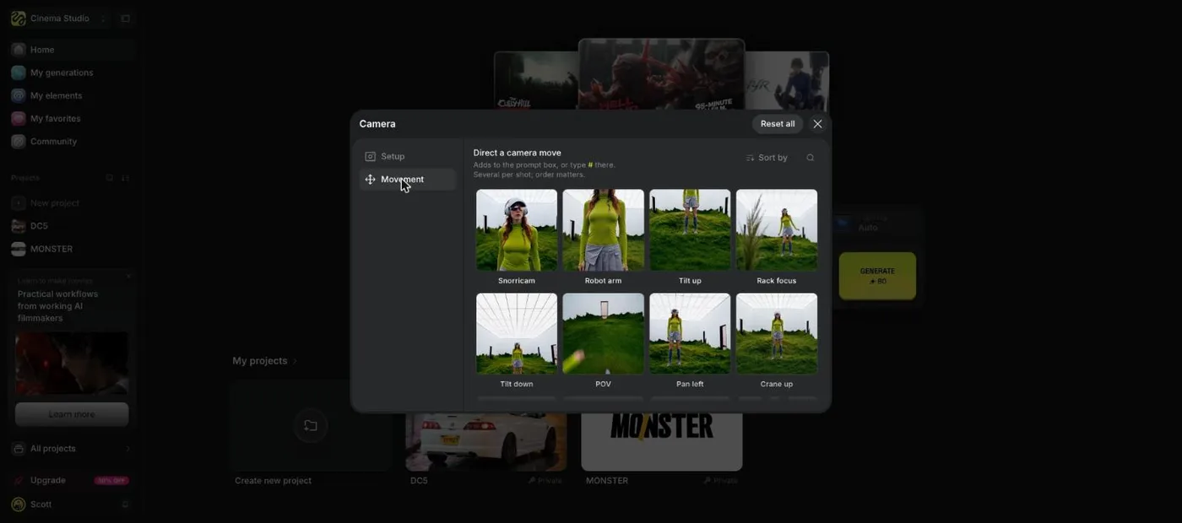Open My favorites icon
Screen dimensions: 1182x523
[x=18, y=118]
